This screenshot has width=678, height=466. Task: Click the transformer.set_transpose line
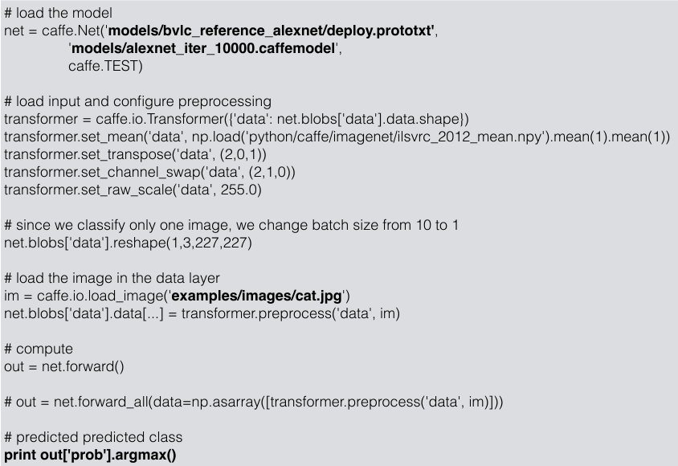click(x=135, y=154)
